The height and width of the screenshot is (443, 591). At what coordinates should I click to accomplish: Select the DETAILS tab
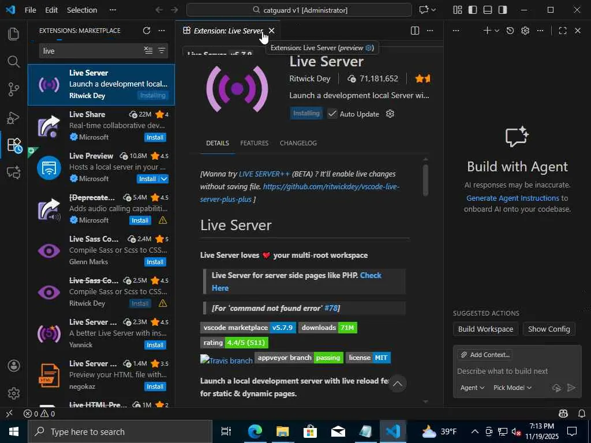click(218, 143)
